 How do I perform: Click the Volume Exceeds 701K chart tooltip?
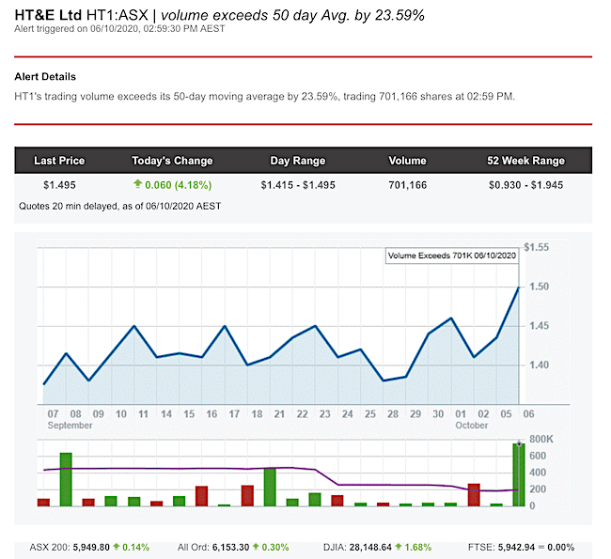pos(452,256)
